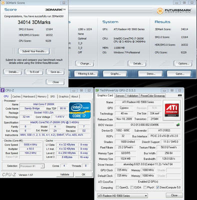Click the BIOS version save chip icon

click(178, 124)
